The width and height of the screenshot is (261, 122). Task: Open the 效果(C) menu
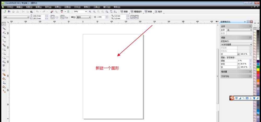(58, 7)
